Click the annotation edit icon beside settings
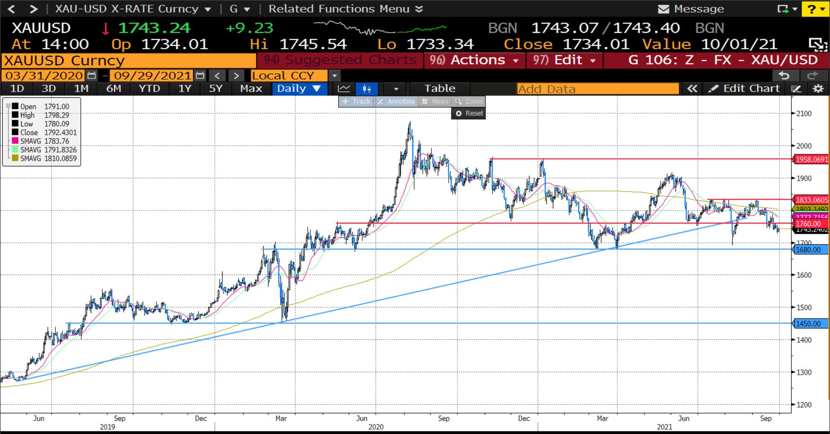The image size is (830, 434). [796, 89]
